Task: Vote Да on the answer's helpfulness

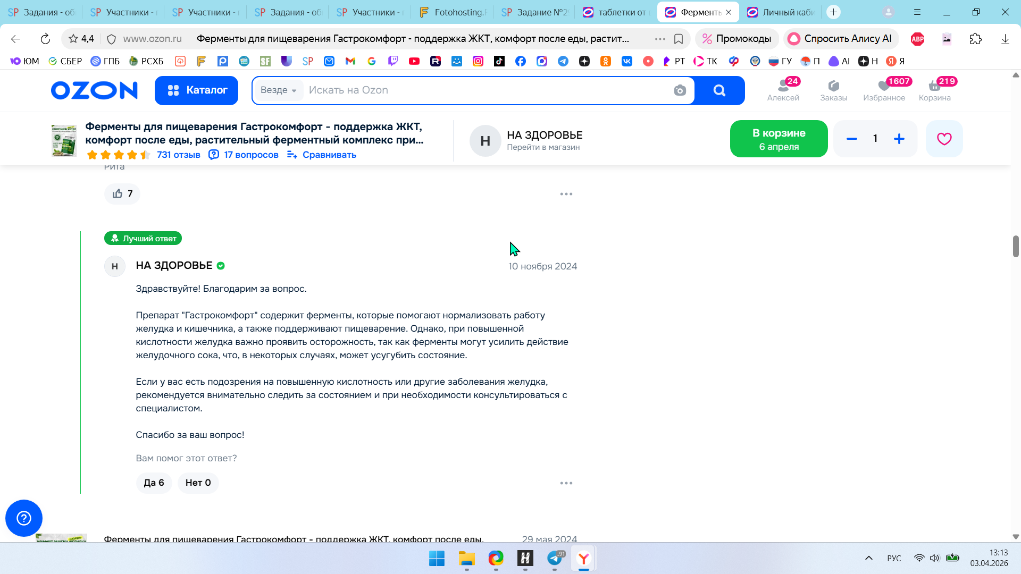Action: (x=154, y=483)
